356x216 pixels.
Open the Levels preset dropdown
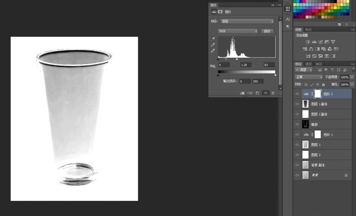(247, 21)
